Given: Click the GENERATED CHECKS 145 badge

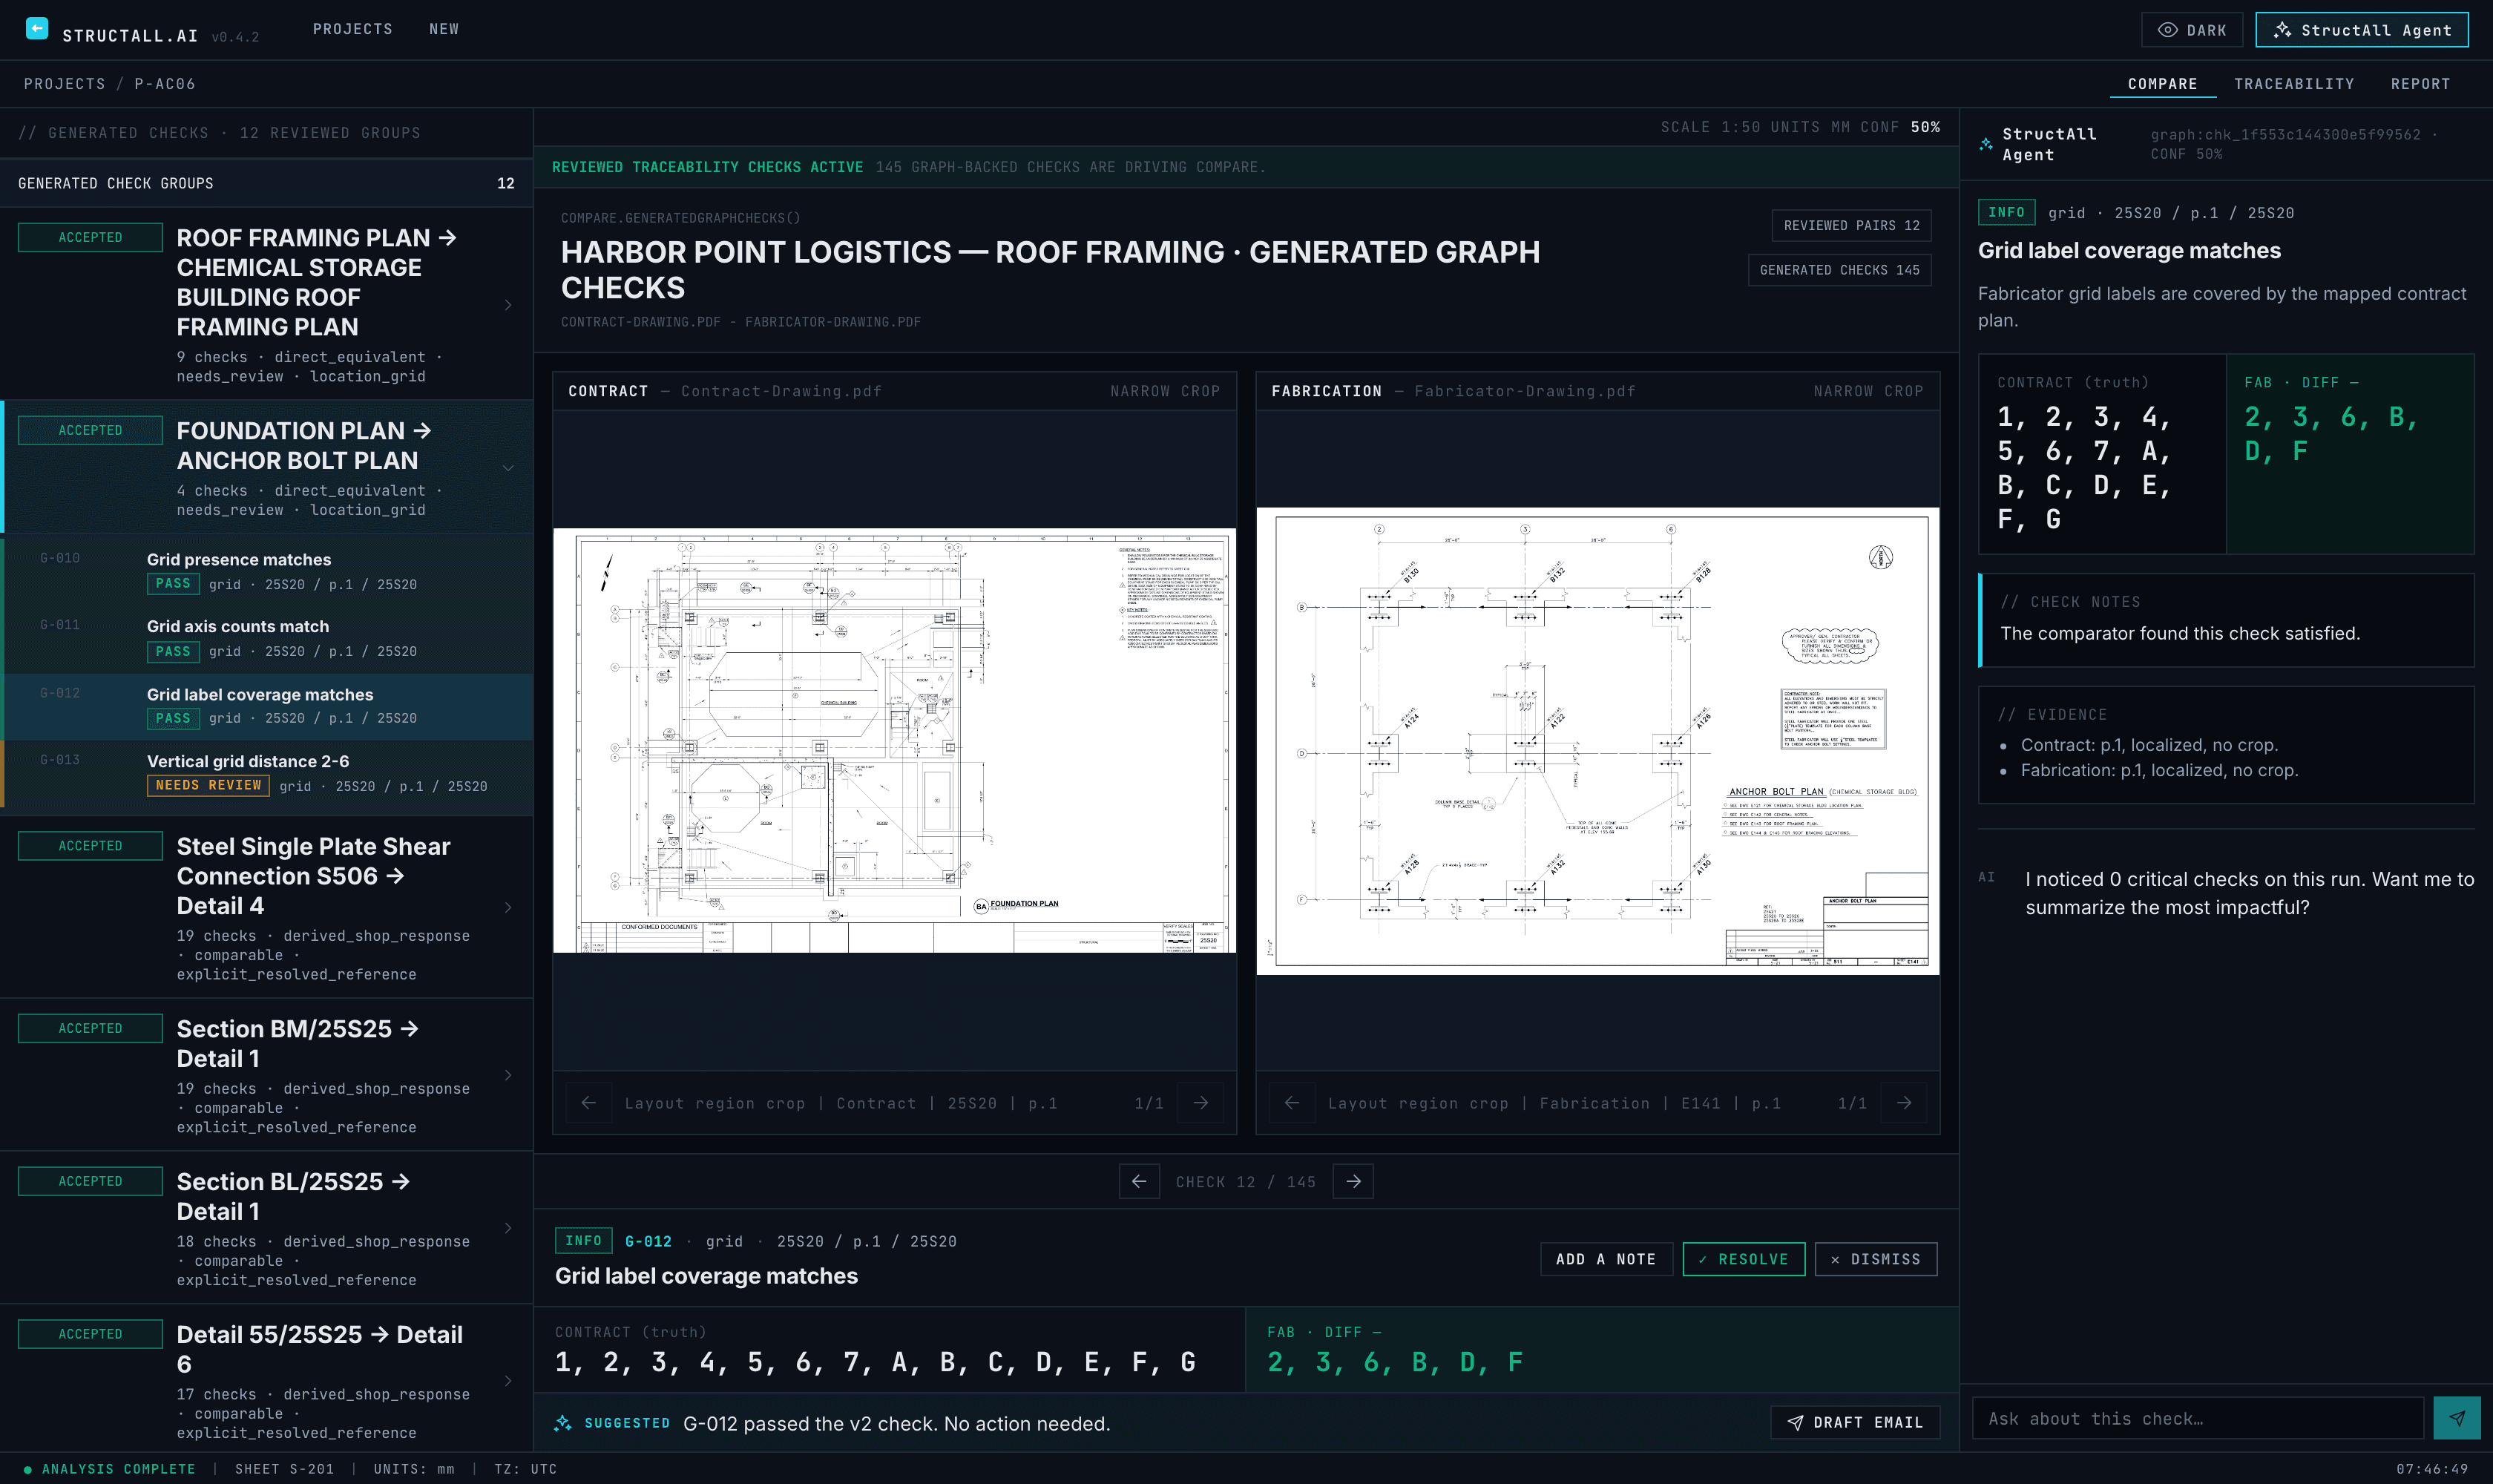Looking at the screenshot, I should coord(1839,270).
